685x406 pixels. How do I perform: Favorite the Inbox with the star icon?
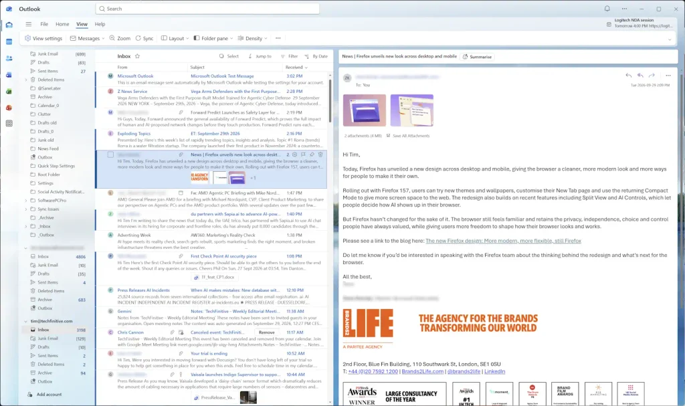point(137,56)
